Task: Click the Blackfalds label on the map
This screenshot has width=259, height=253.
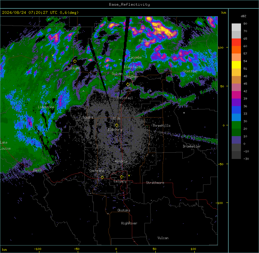Action: 133,67
